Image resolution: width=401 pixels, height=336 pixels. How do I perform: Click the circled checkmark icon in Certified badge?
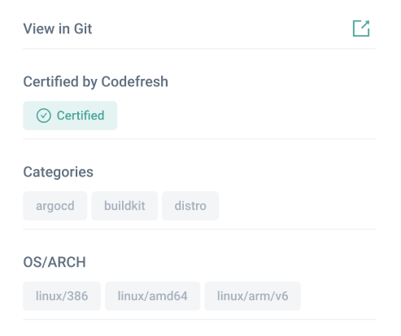(44, 116)
